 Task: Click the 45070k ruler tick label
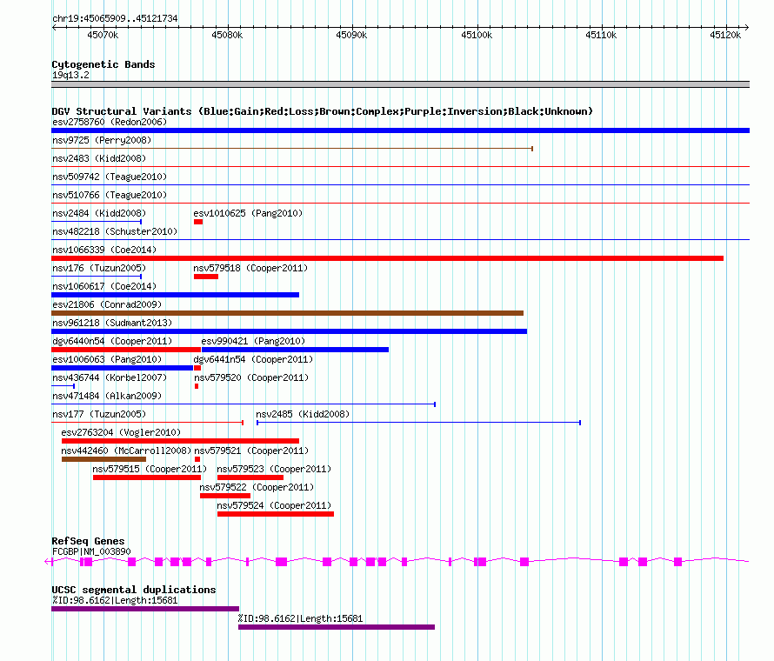pos(103,35)
